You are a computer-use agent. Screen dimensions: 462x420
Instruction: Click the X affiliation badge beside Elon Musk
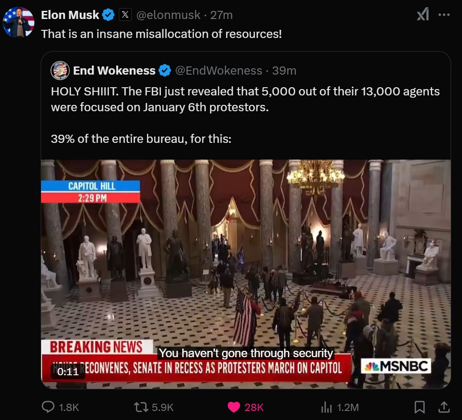[125, 14]
